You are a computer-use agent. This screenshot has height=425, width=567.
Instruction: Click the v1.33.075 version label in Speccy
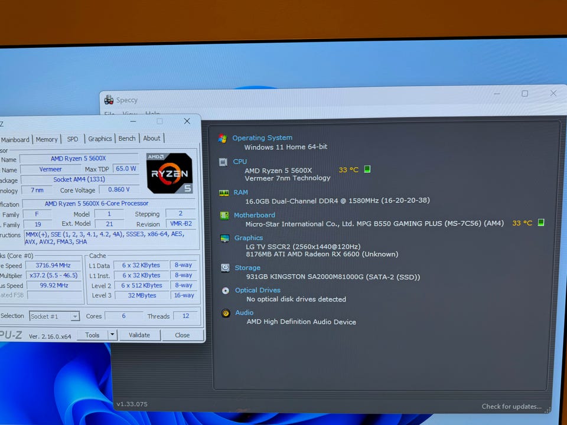pos(132,404)
